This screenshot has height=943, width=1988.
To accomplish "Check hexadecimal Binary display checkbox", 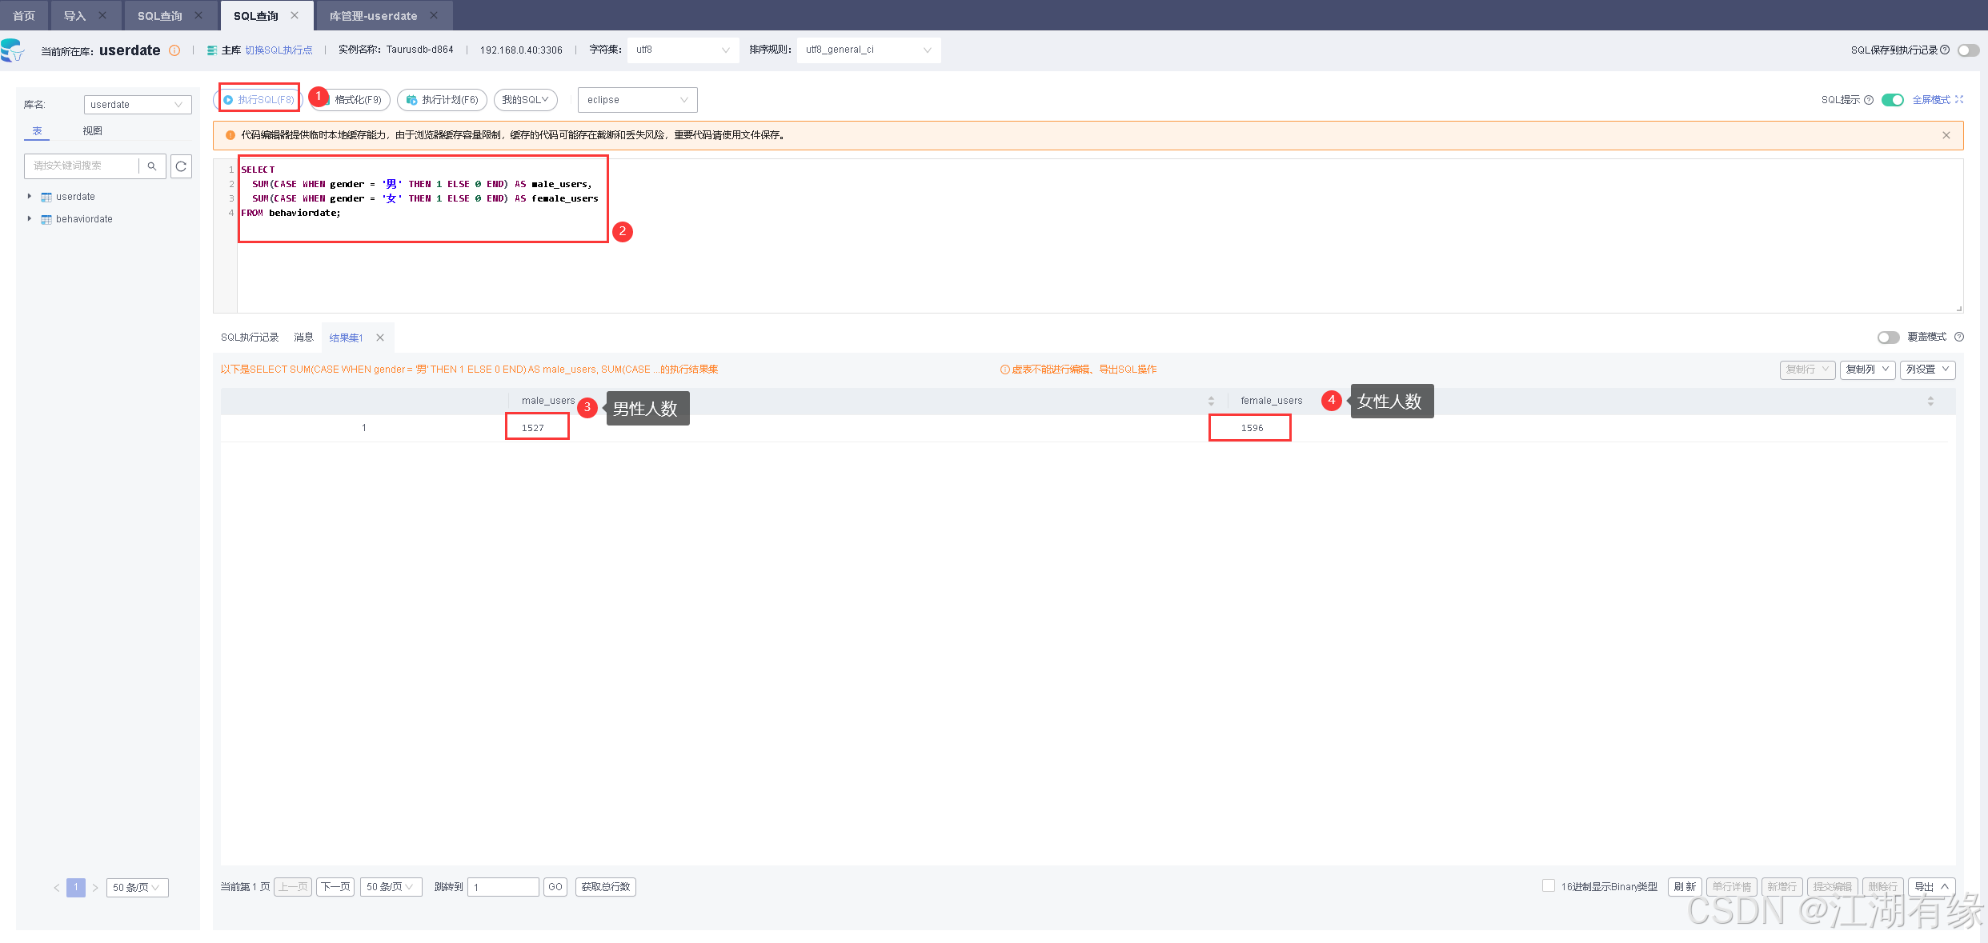I will pyautogui.click(x=1549, y=885).
